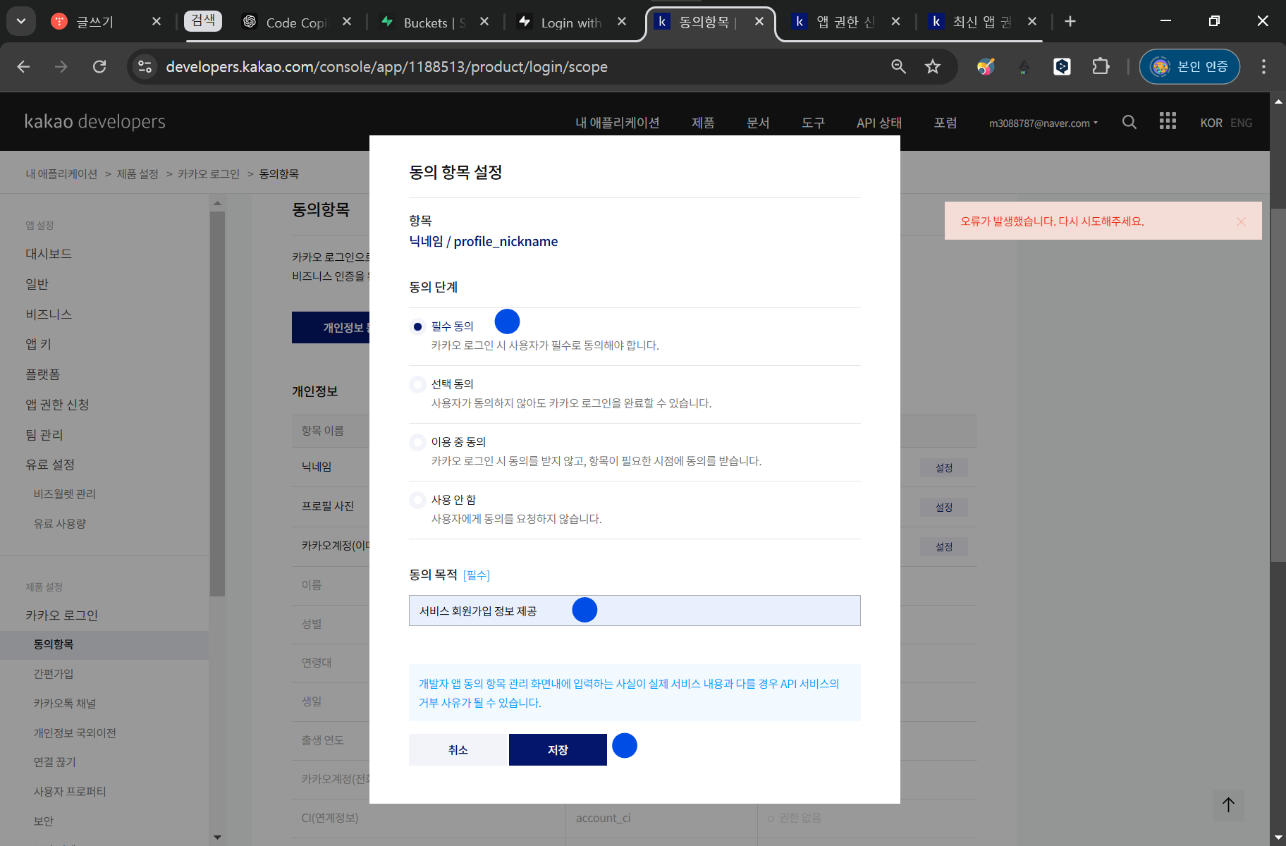Click the sidebar vertical scrollbar
The height and width of the screenshot is (846, 1286).
pyautogui.click(x=217, y=403)
